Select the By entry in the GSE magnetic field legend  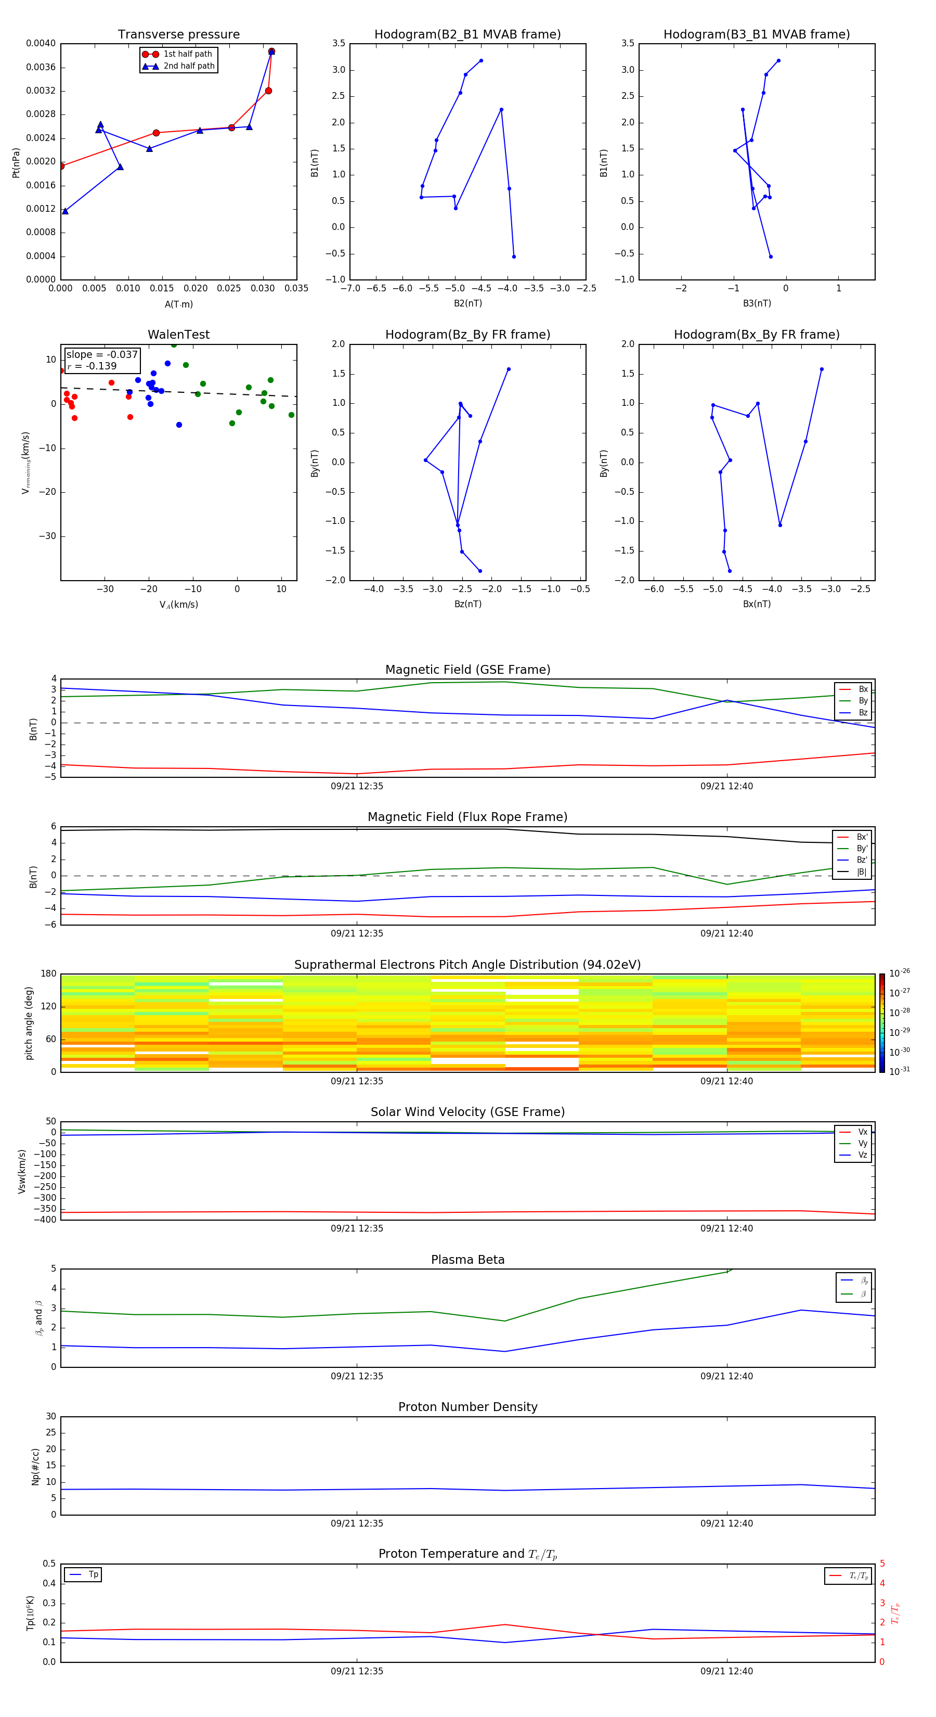pyautogui.click(x=853, y=700)
